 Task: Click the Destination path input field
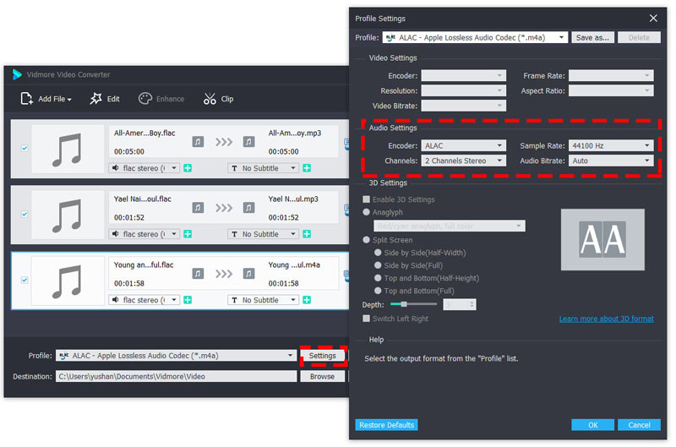[x=175, y=376]
